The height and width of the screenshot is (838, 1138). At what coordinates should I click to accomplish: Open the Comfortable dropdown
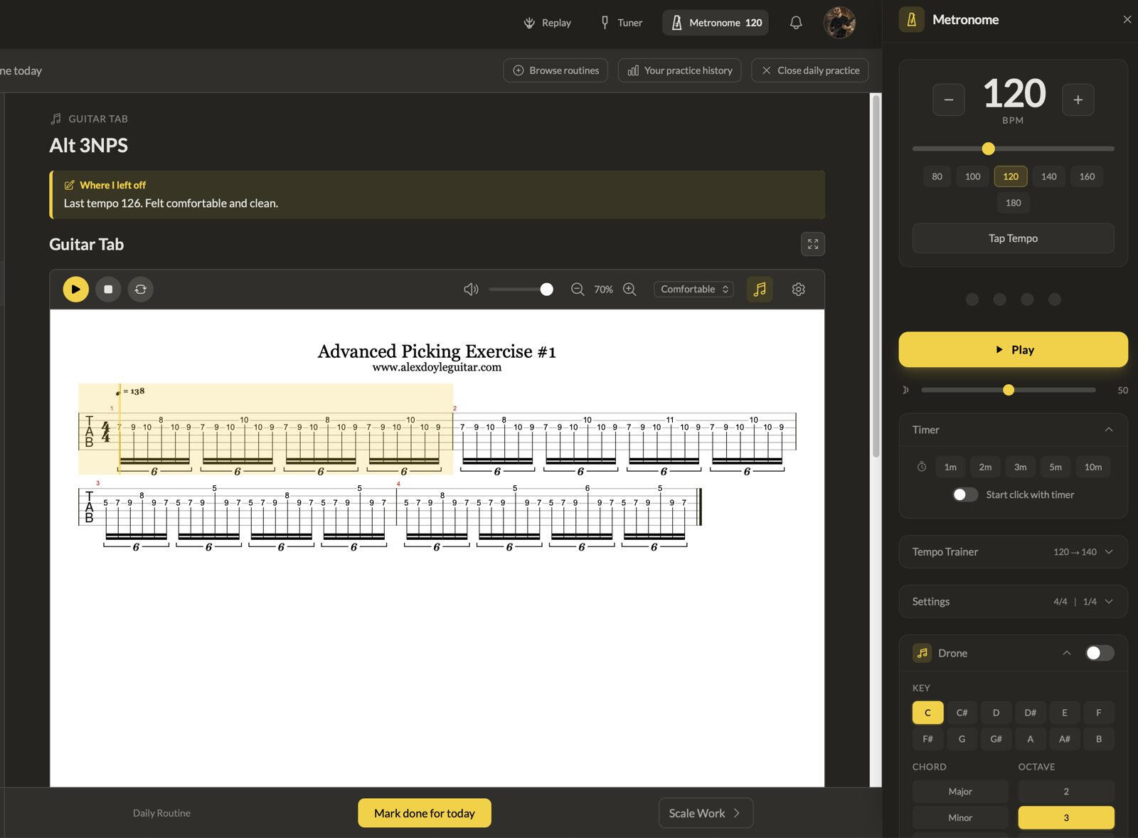(694, 290)
